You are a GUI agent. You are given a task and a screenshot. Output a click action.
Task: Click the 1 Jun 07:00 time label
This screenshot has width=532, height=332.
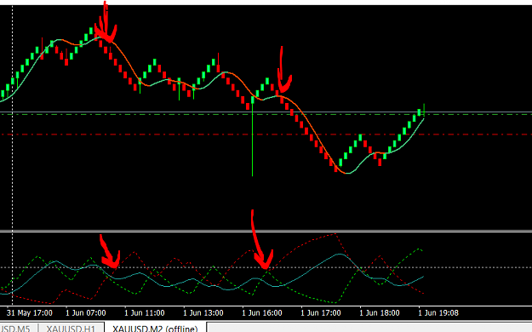[86, 313]
